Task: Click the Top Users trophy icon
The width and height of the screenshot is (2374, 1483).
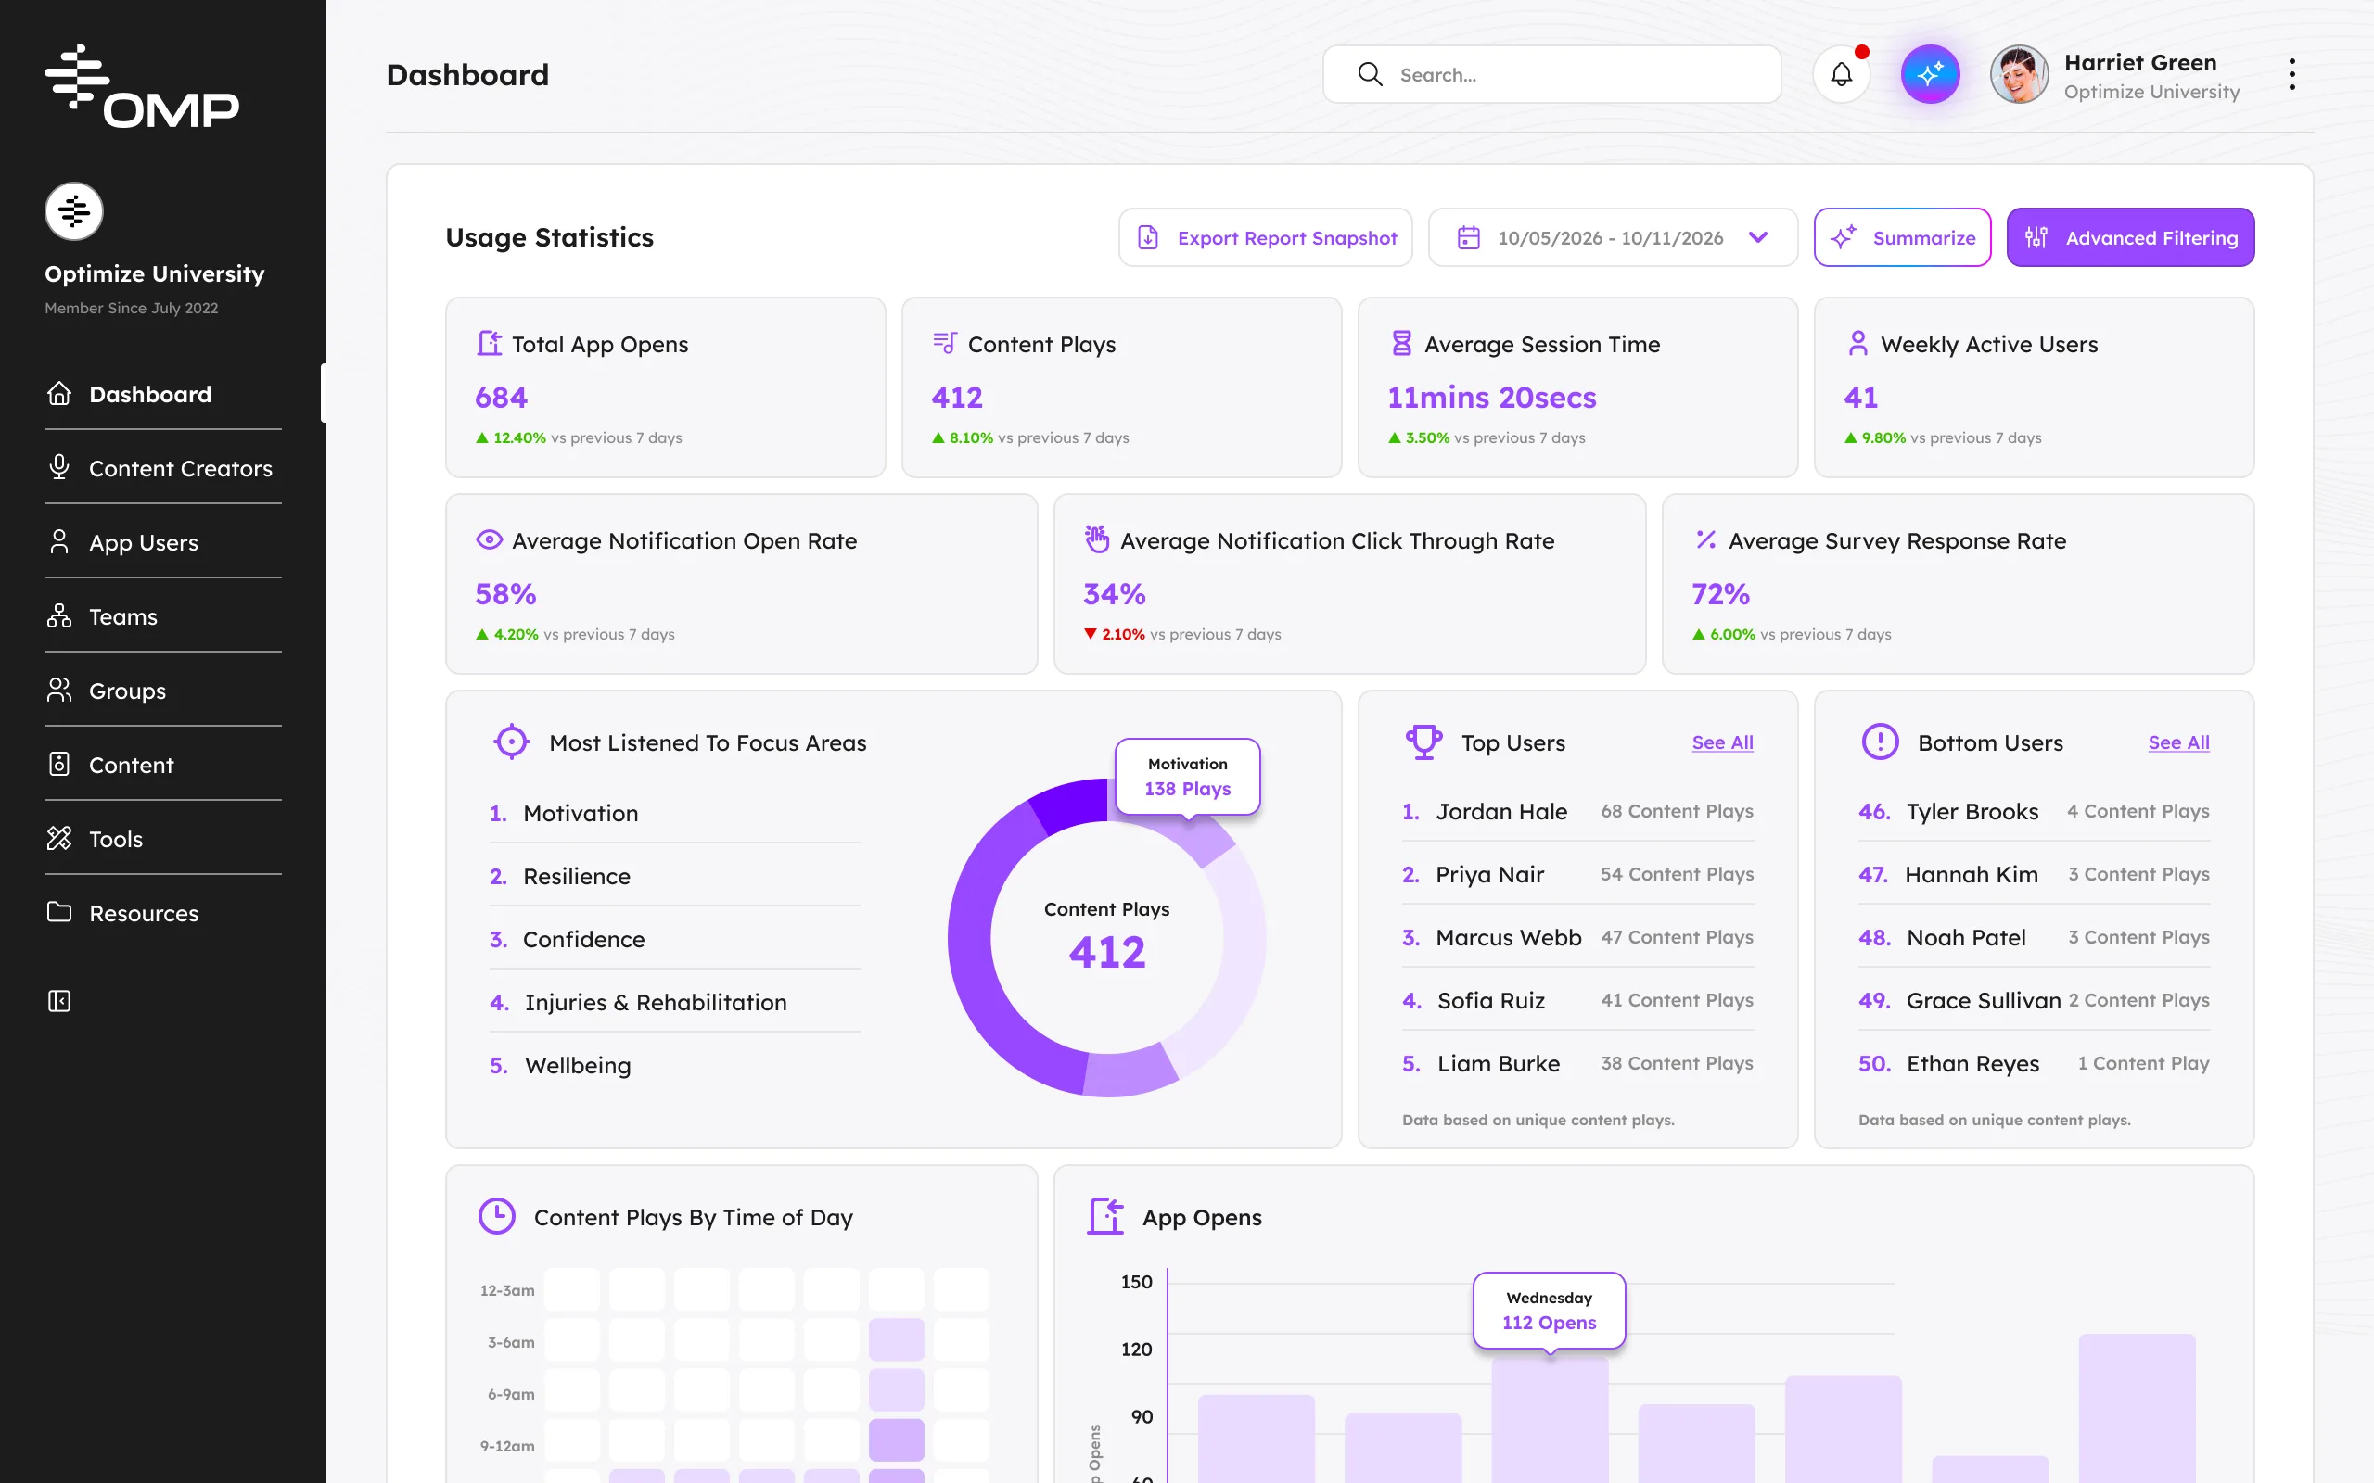Action: [x=1423, y=742]
